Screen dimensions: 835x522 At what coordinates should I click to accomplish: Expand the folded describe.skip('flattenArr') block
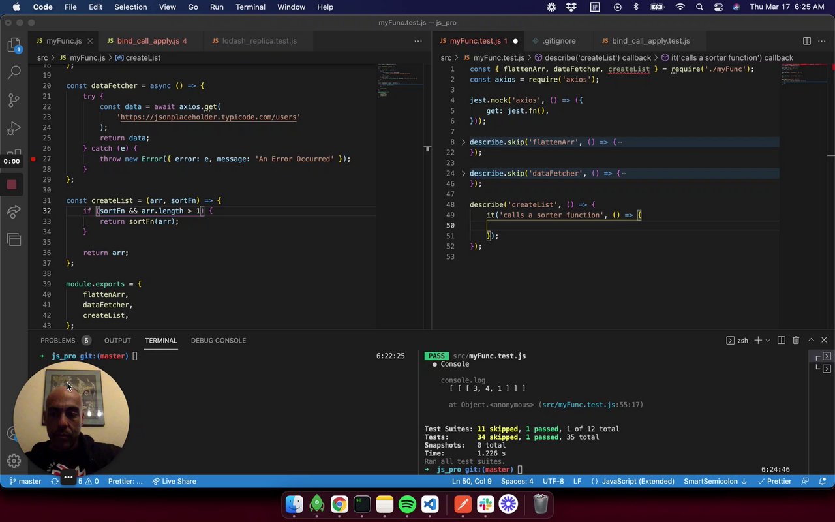(464, 142)
